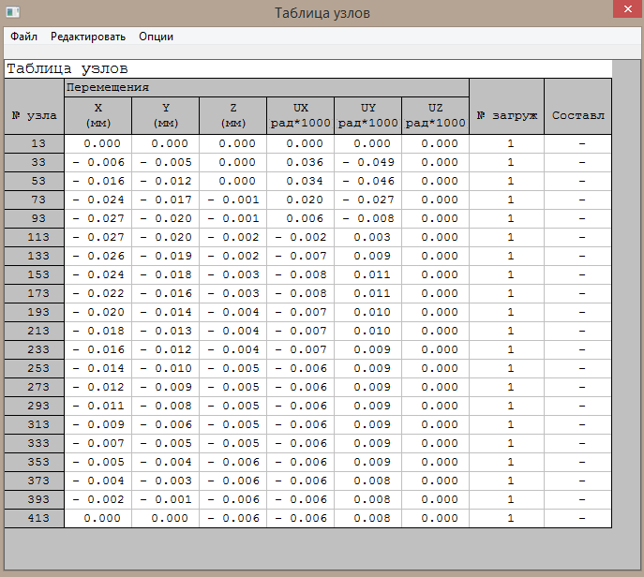This screenshot has width=644, height=577.
Task: Click X value -0.018 for node 213
Action: [x=98, y=331]
